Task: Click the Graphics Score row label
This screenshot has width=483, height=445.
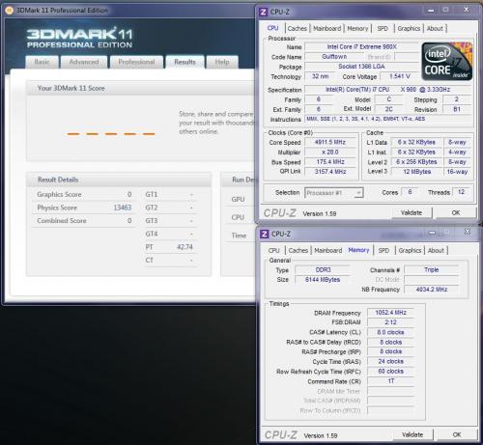Action: [59, 194]
